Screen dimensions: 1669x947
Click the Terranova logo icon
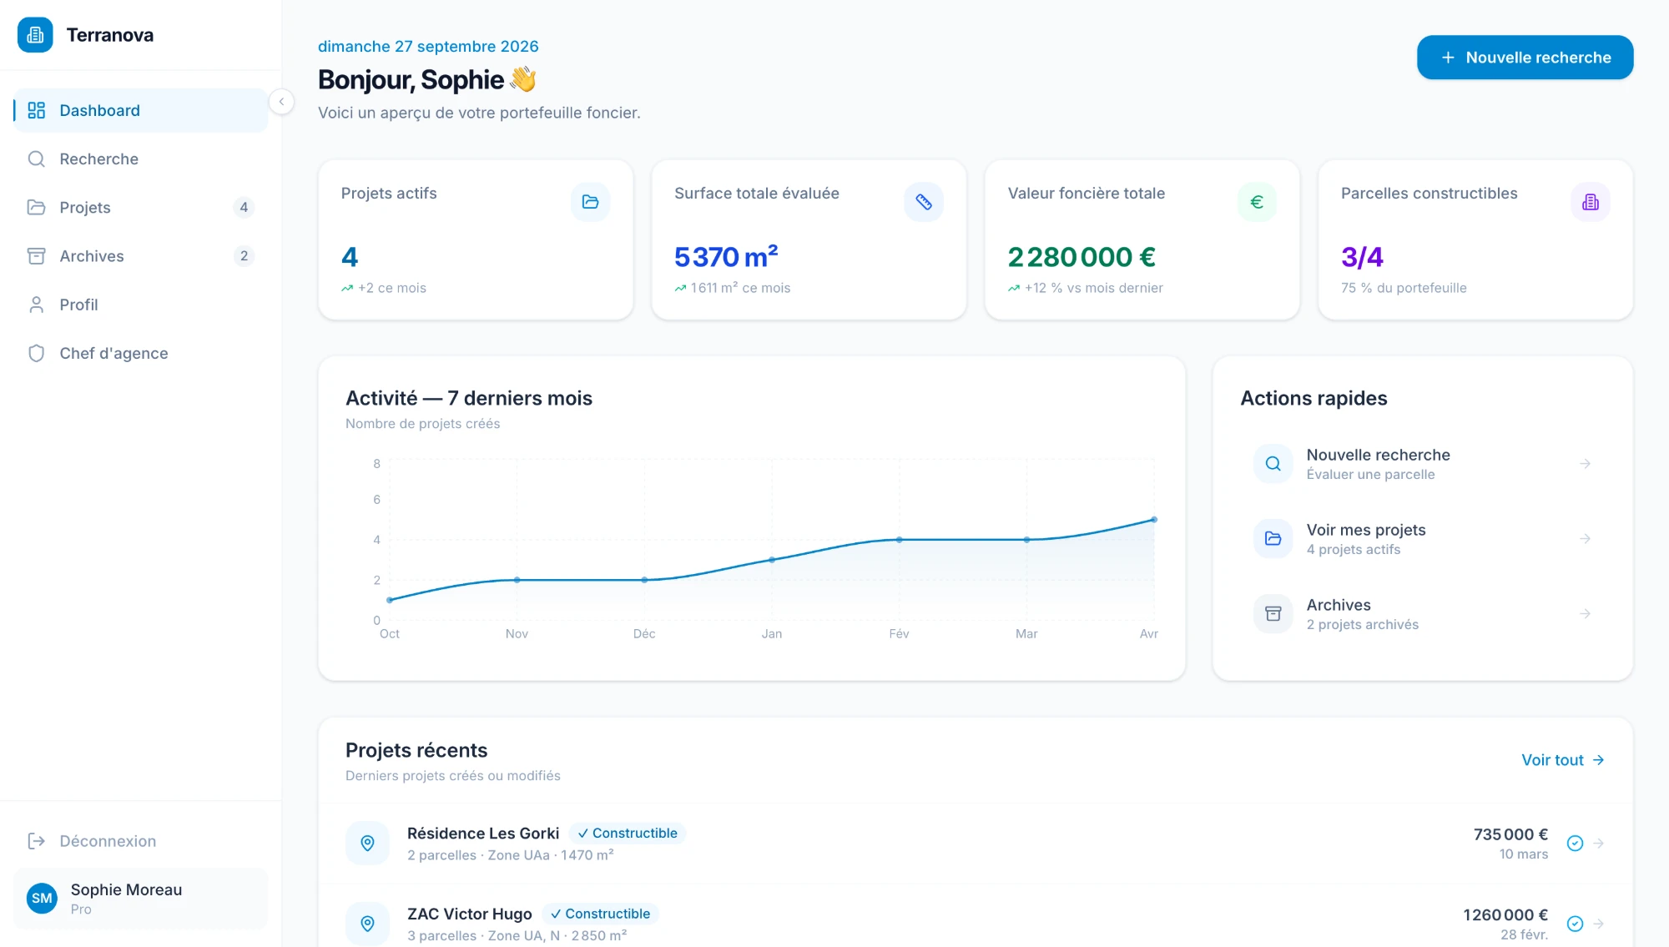pos(35,35)
